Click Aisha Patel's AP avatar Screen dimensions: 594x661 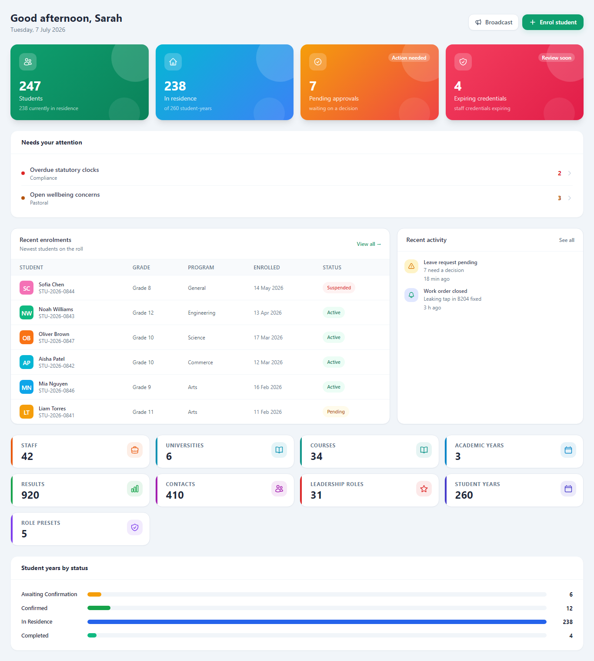[27, 362]
